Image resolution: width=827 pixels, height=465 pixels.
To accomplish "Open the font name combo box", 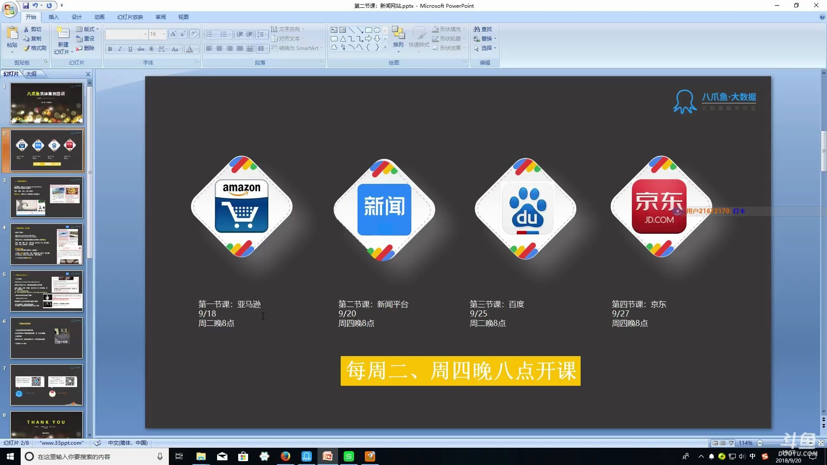I will click(x=127, y=34).
